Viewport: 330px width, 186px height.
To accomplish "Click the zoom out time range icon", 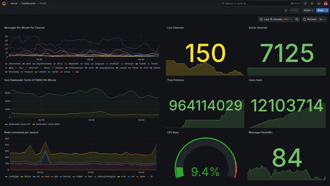I will pyautogui.click(x=297, y=19).
